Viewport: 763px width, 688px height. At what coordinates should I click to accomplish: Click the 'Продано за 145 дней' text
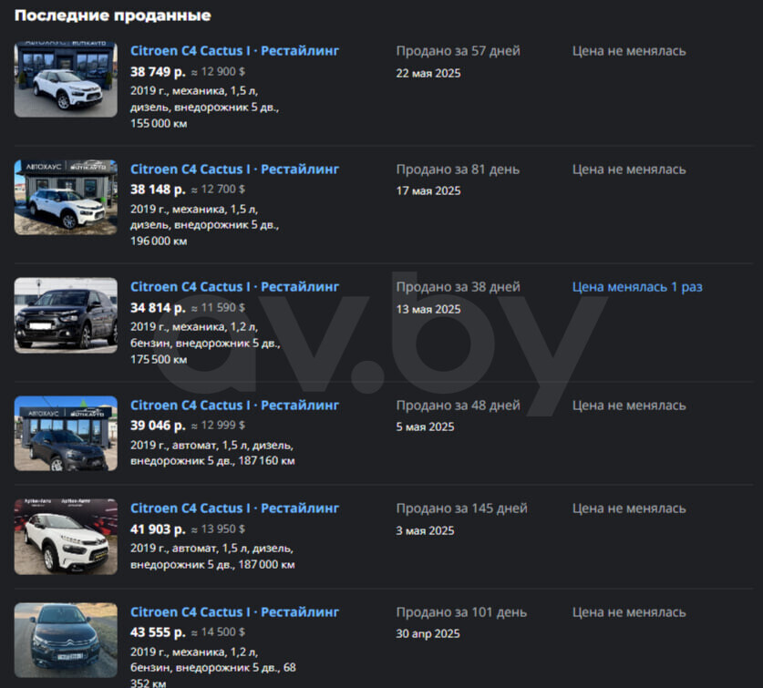pyautogui.click(x=461, y=508)
